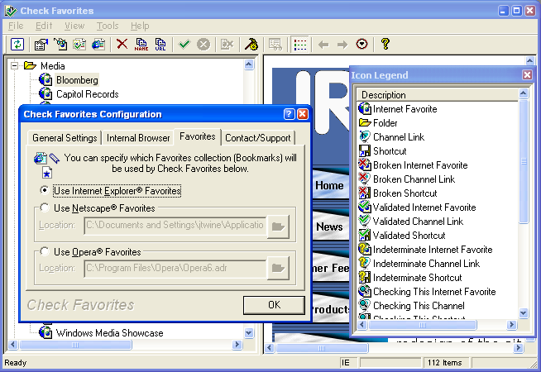Click the hammer and gear configuration icon
This screenshot has height=372, width=541.
coord(251,44)
